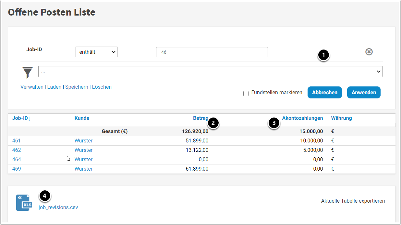Click the funnel filter icon

(28, 72)
